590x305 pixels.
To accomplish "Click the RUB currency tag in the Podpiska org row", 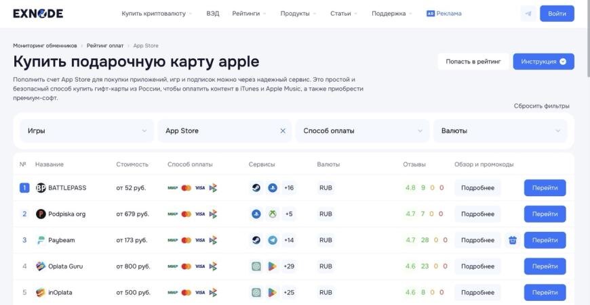I will tap(326, 214).
